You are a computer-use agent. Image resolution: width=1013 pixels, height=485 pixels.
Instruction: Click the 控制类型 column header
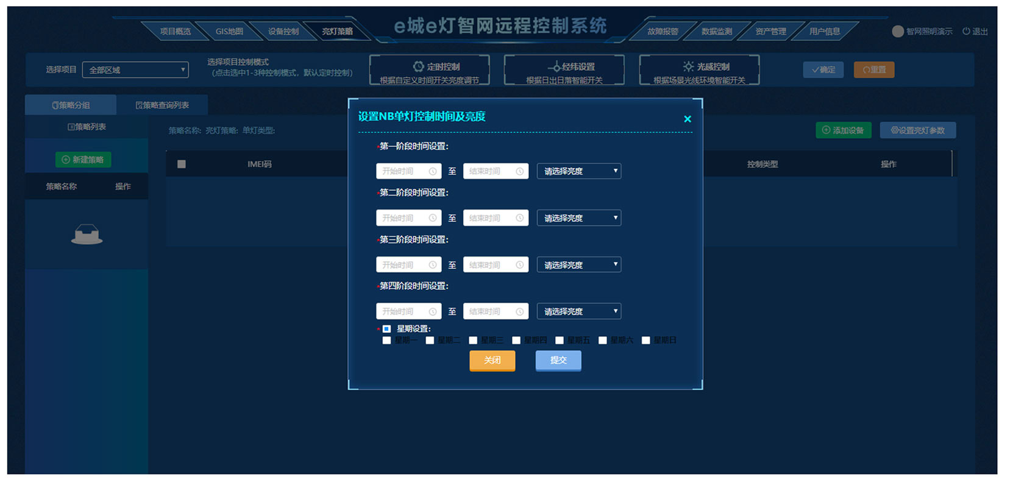tap(762, 164)
